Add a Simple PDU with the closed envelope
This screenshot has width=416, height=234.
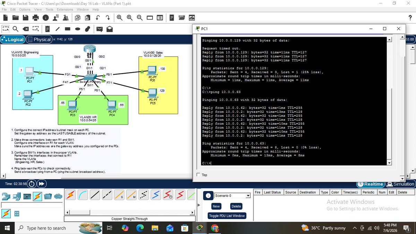point(99,29)
